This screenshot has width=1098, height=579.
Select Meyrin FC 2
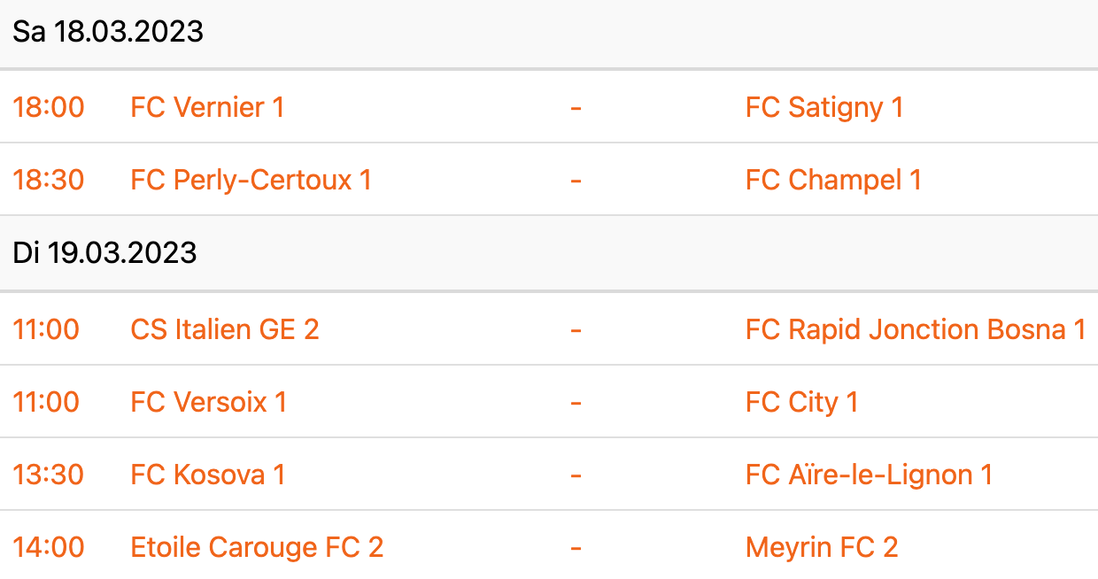click(x=822, y=547)
